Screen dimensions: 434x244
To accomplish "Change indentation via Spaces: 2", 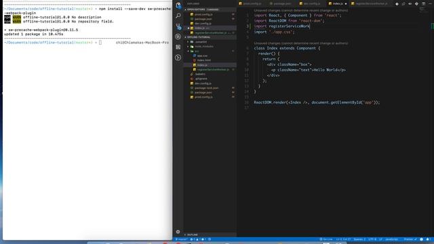I will point(359,239).
